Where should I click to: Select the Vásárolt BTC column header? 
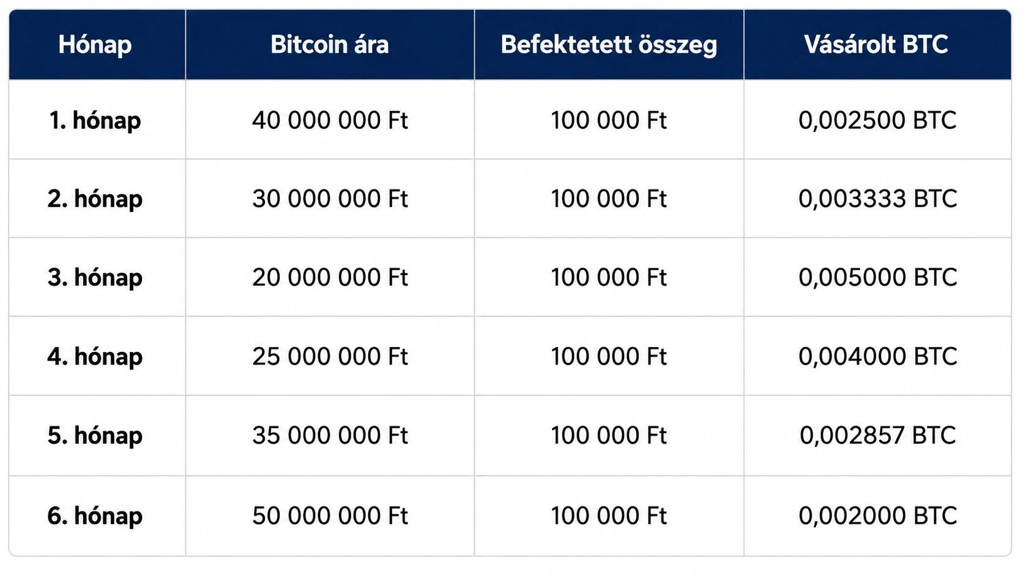coord(876,45)
